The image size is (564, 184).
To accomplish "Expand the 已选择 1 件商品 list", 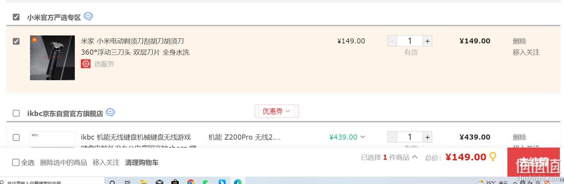I will click(389, 157).
